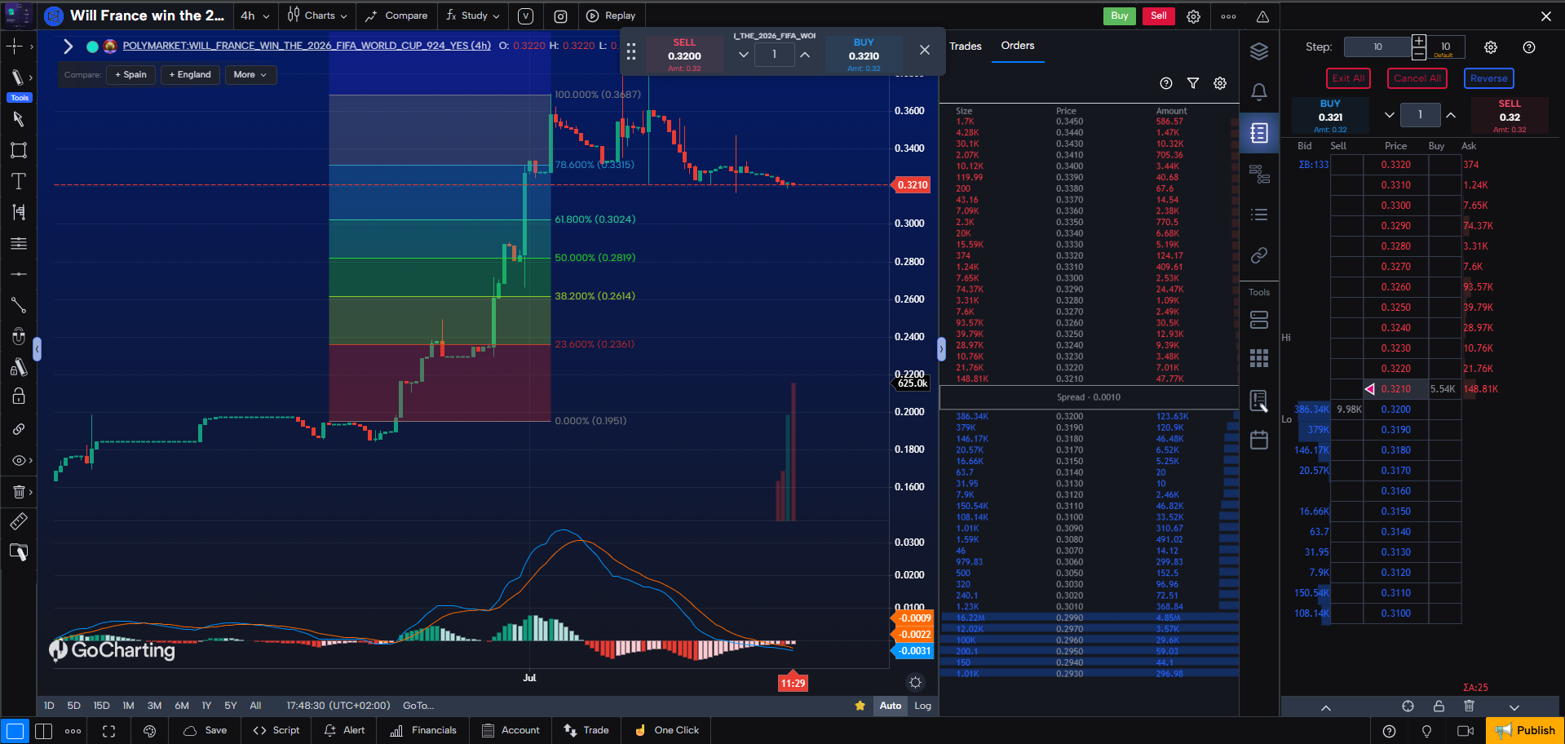
Task: Select the text annotation tool
Action: (18, 181)
